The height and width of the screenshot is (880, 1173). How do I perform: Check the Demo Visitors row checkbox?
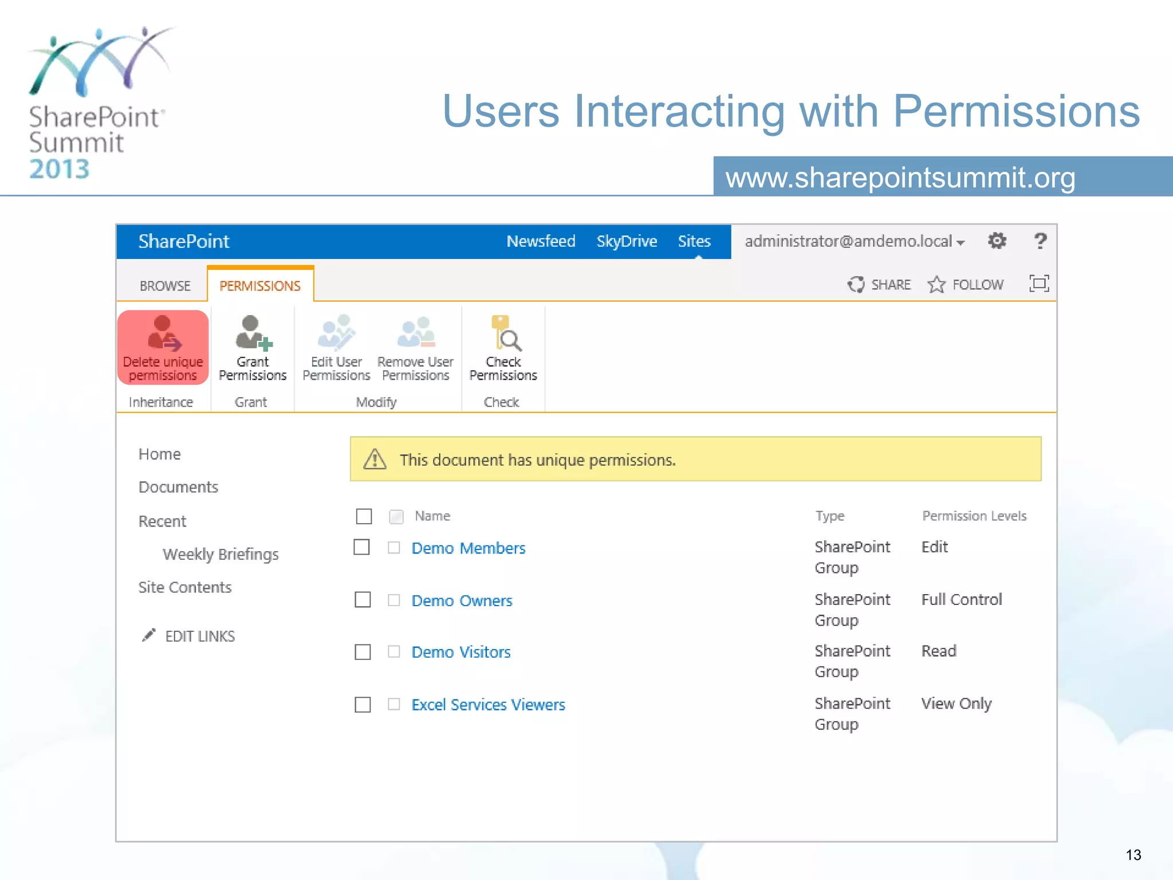point(363,652)
